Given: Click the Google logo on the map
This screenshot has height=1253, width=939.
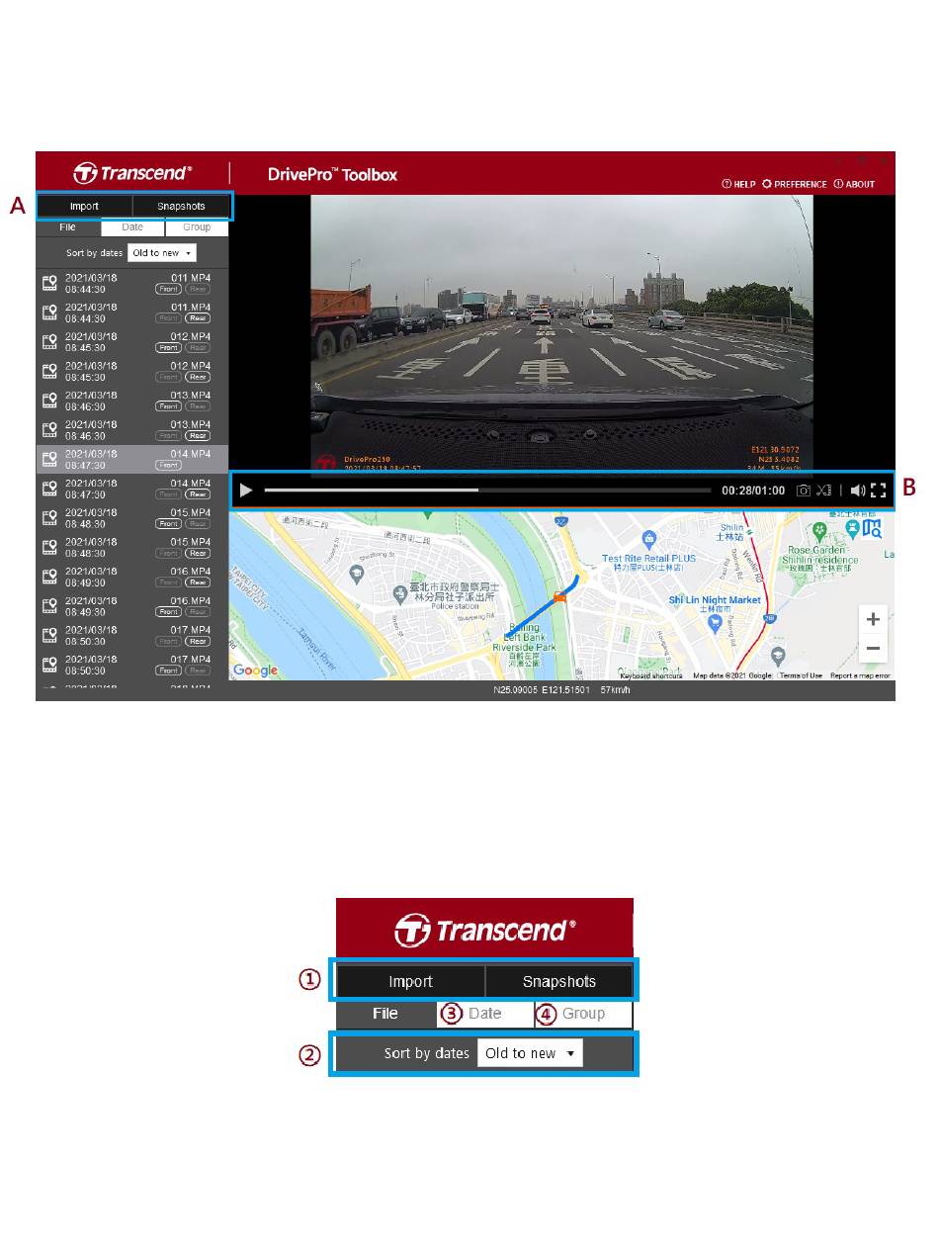Looking at the screenshot, I should click(255, 671).
